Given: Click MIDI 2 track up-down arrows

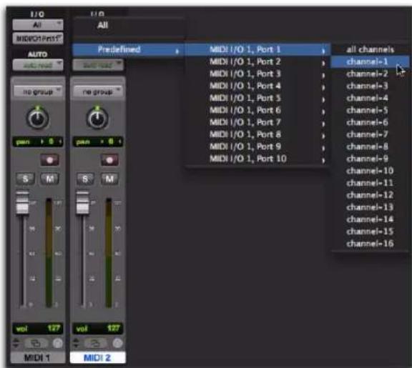Looking at the screenshot, I should [x=76, y=343].
